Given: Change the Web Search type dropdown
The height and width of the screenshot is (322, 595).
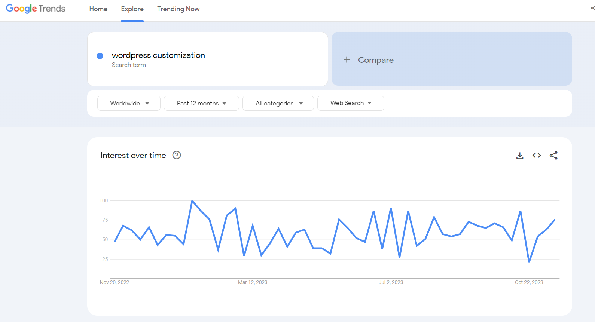Looking at the screenshot, I should pos(351,103).
